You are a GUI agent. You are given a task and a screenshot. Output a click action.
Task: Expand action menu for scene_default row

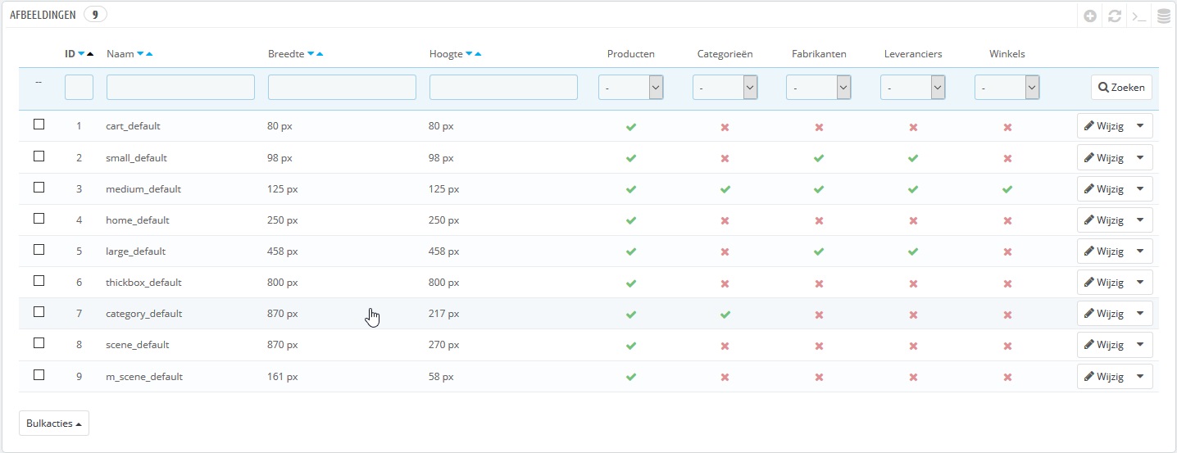point(1139,345)
